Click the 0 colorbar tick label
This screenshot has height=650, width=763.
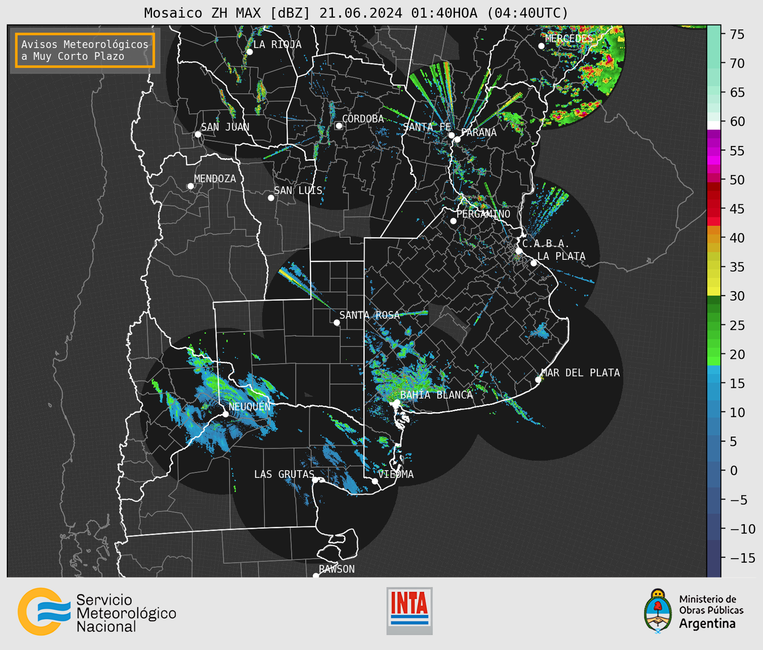point(733,471)
